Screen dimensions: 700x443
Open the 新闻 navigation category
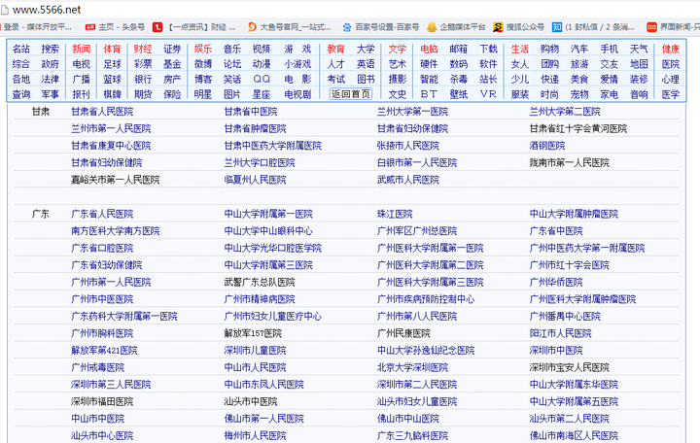(x=82, y=49)
